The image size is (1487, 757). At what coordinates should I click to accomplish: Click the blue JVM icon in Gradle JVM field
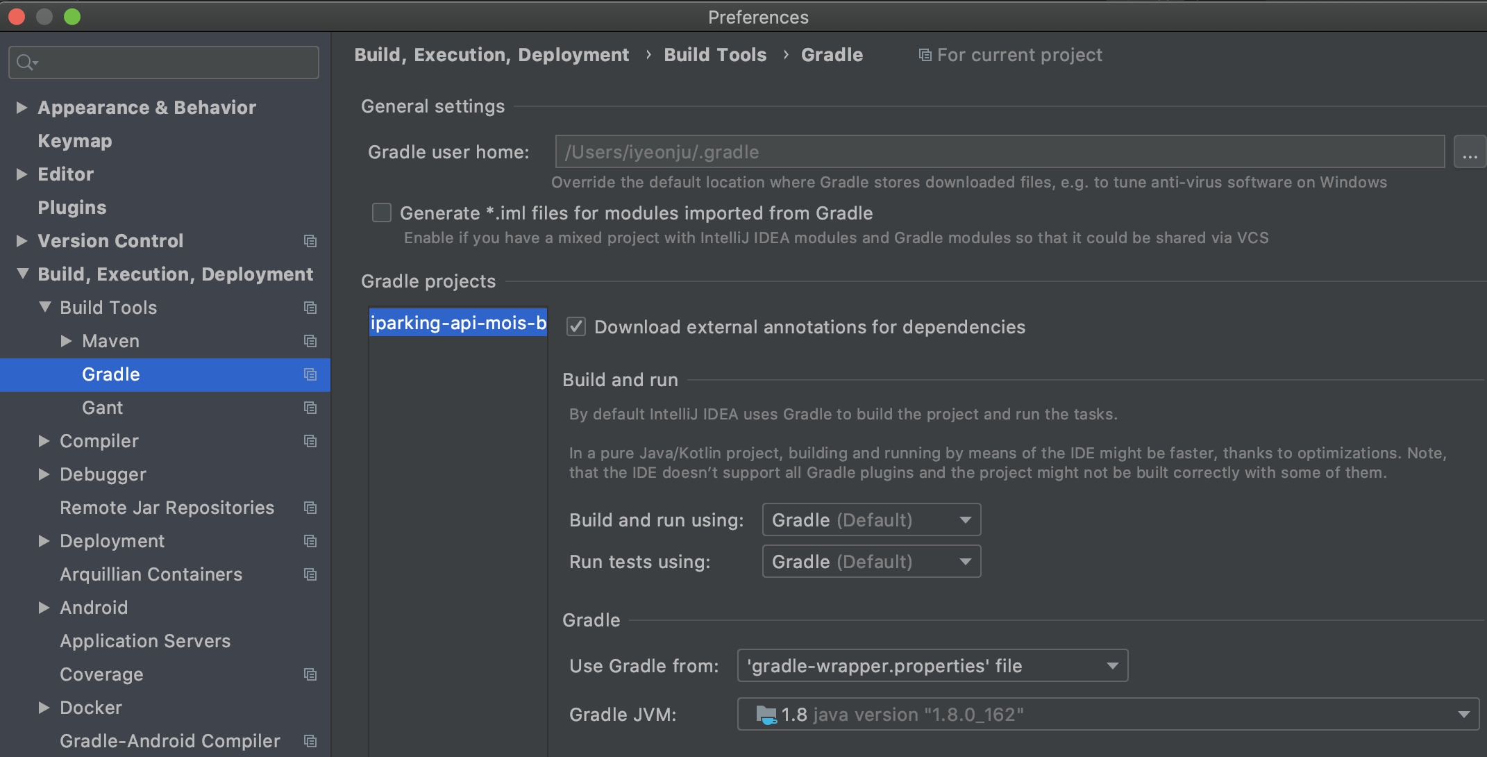[766, 714]
